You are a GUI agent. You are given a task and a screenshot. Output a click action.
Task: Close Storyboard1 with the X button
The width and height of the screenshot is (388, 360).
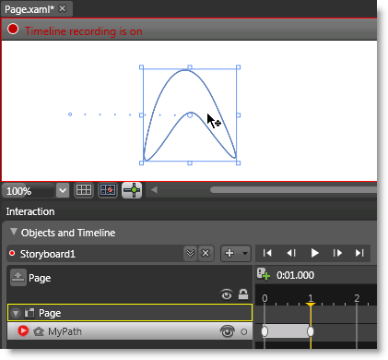206,253
